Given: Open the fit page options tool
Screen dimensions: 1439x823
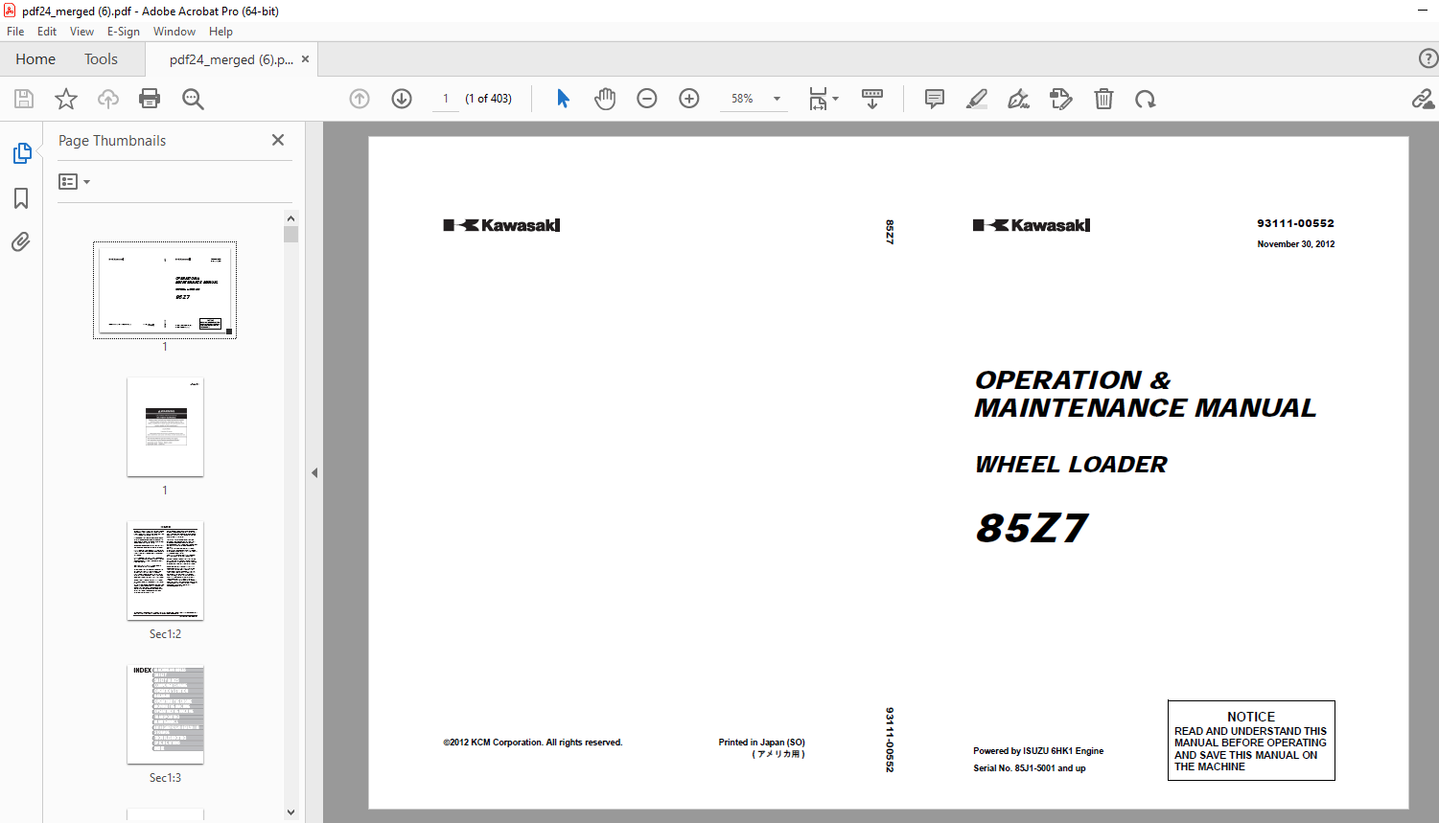Looking at the screenshot, I should click(823, 99).
